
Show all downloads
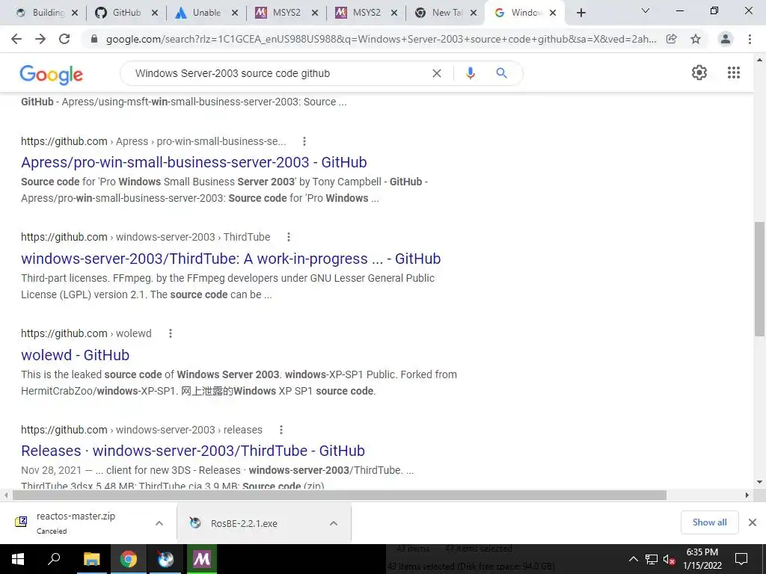tap(709, 522)
